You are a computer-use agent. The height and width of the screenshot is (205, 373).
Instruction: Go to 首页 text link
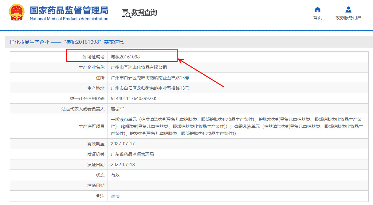click(x=317, y=18)
